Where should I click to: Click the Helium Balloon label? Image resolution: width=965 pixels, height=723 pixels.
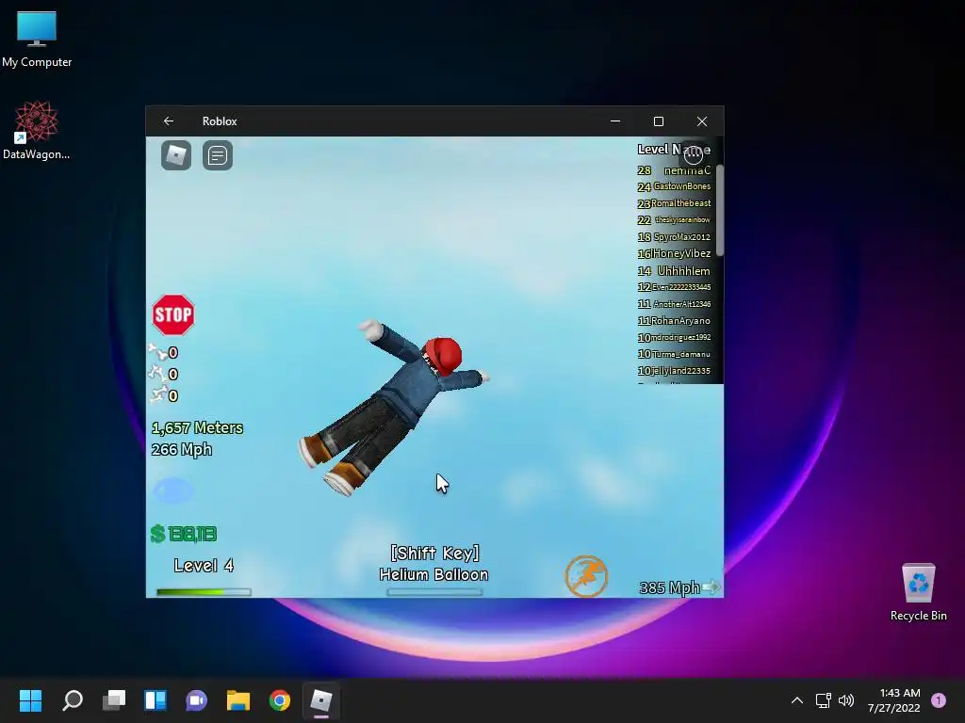[433, 575]
